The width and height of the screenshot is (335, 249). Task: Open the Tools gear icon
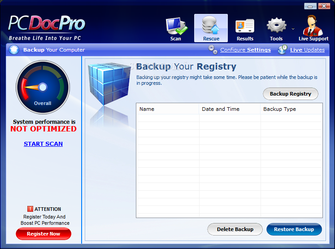click(x=276, y=26)
